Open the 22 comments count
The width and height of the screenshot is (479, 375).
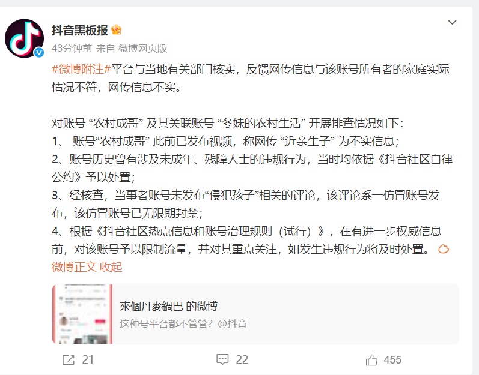tap(242, 360)
